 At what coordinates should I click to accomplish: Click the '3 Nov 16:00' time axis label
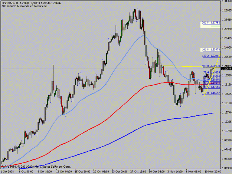[175, 172]
